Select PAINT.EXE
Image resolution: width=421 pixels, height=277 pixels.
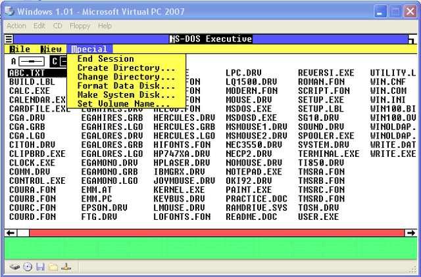249,190
